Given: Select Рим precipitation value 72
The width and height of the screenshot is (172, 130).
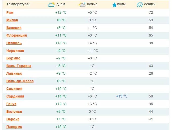Looking at the screenshot, I should (x=151, y=12).
